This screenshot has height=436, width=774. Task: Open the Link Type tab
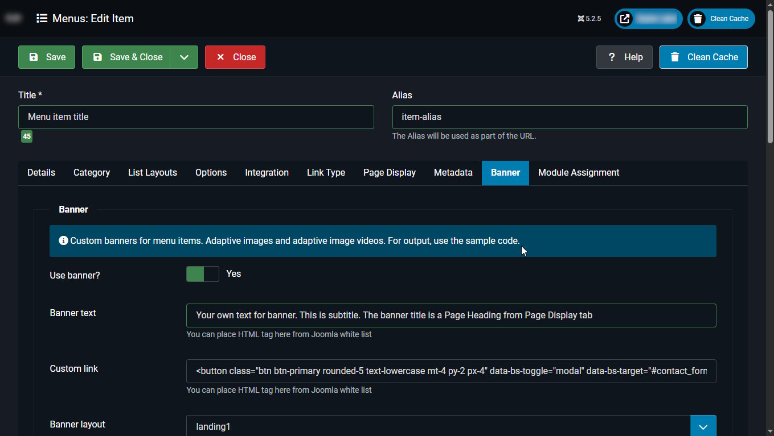click(x=326, y=173)
